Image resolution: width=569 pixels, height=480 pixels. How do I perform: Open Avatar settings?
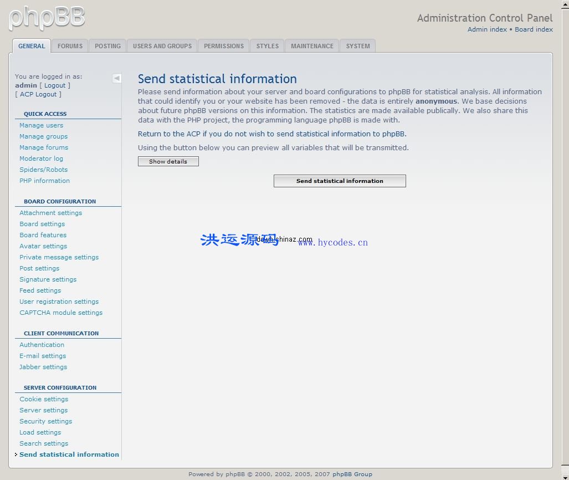43,246
